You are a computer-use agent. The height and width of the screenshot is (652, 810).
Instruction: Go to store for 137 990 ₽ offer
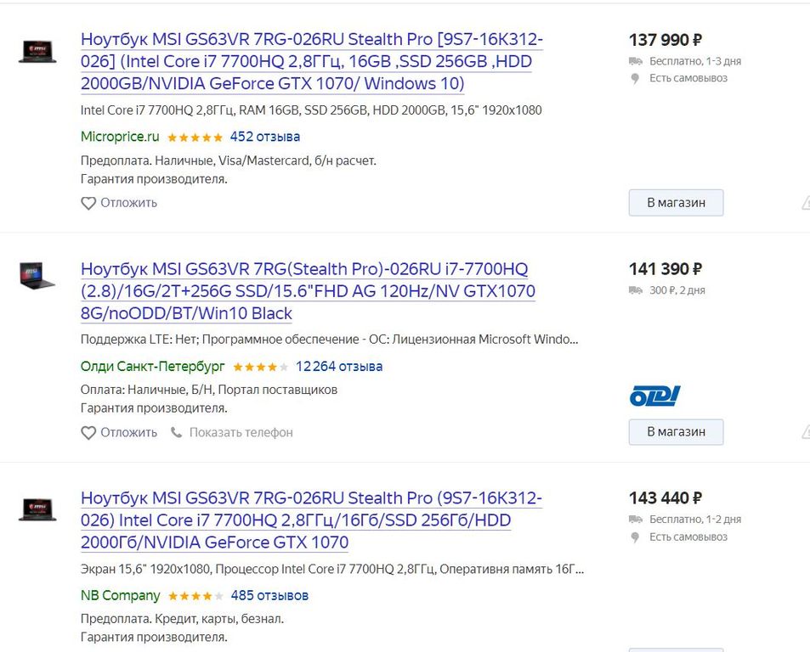(676, 203)
